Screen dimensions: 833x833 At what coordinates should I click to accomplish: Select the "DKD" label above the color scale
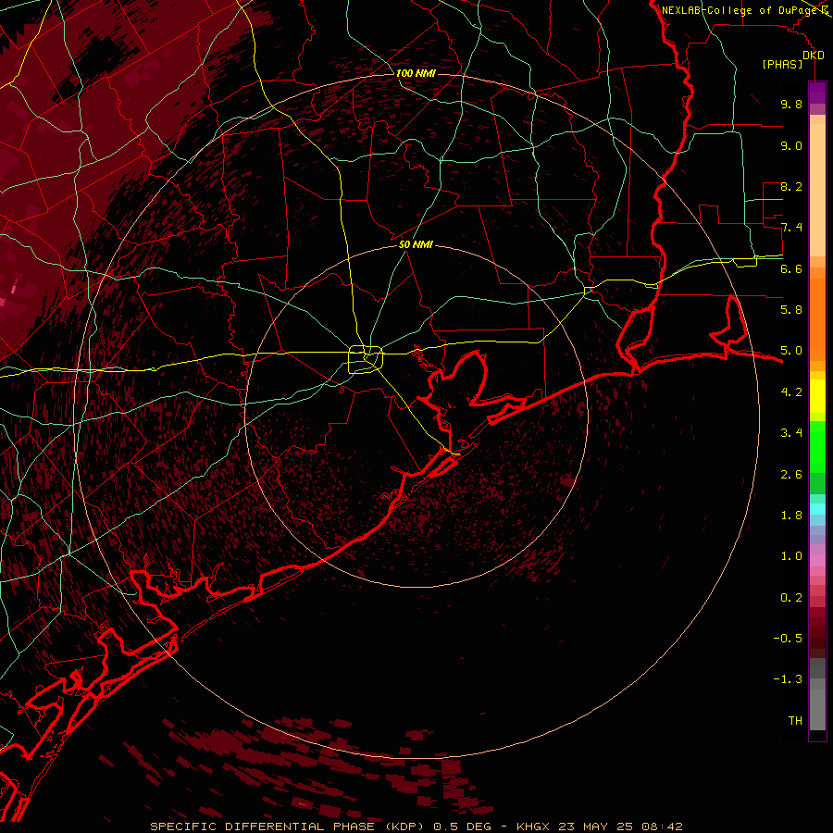814,56
